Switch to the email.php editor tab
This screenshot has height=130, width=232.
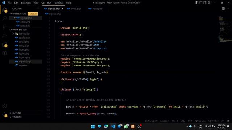click(x=76, y=9)
